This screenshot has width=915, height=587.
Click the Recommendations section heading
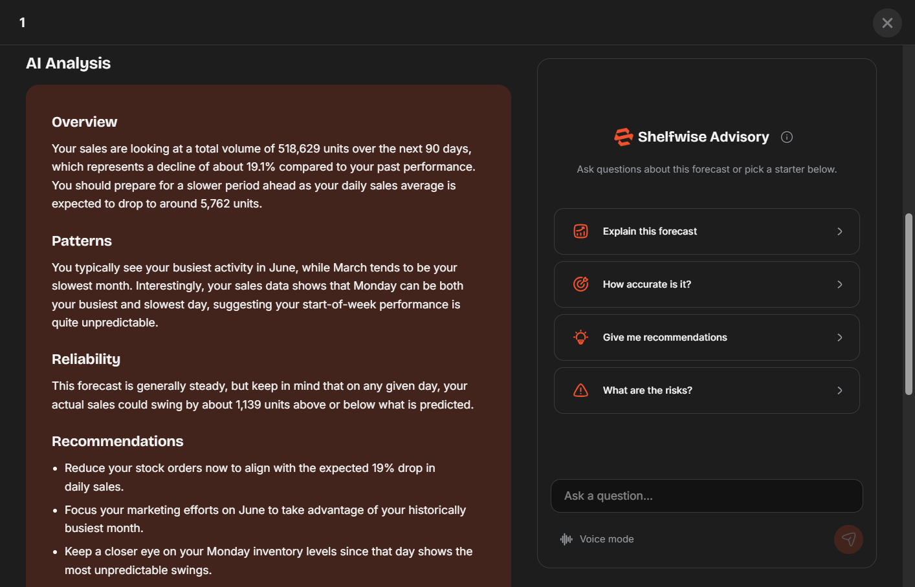(118, 442)
